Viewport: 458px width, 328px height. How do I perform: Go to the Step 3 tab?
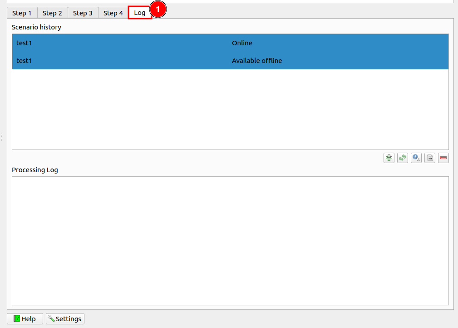pyautogui.click(x=83, y=13)
